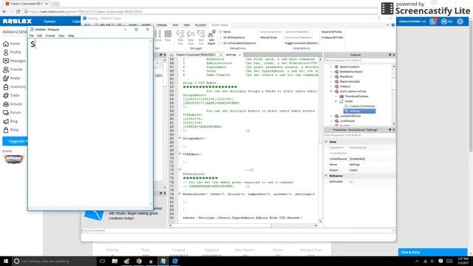Open Forum in the Roblox sidebar
The height and width of the screenshot is (266, 473).
(12, 112)
